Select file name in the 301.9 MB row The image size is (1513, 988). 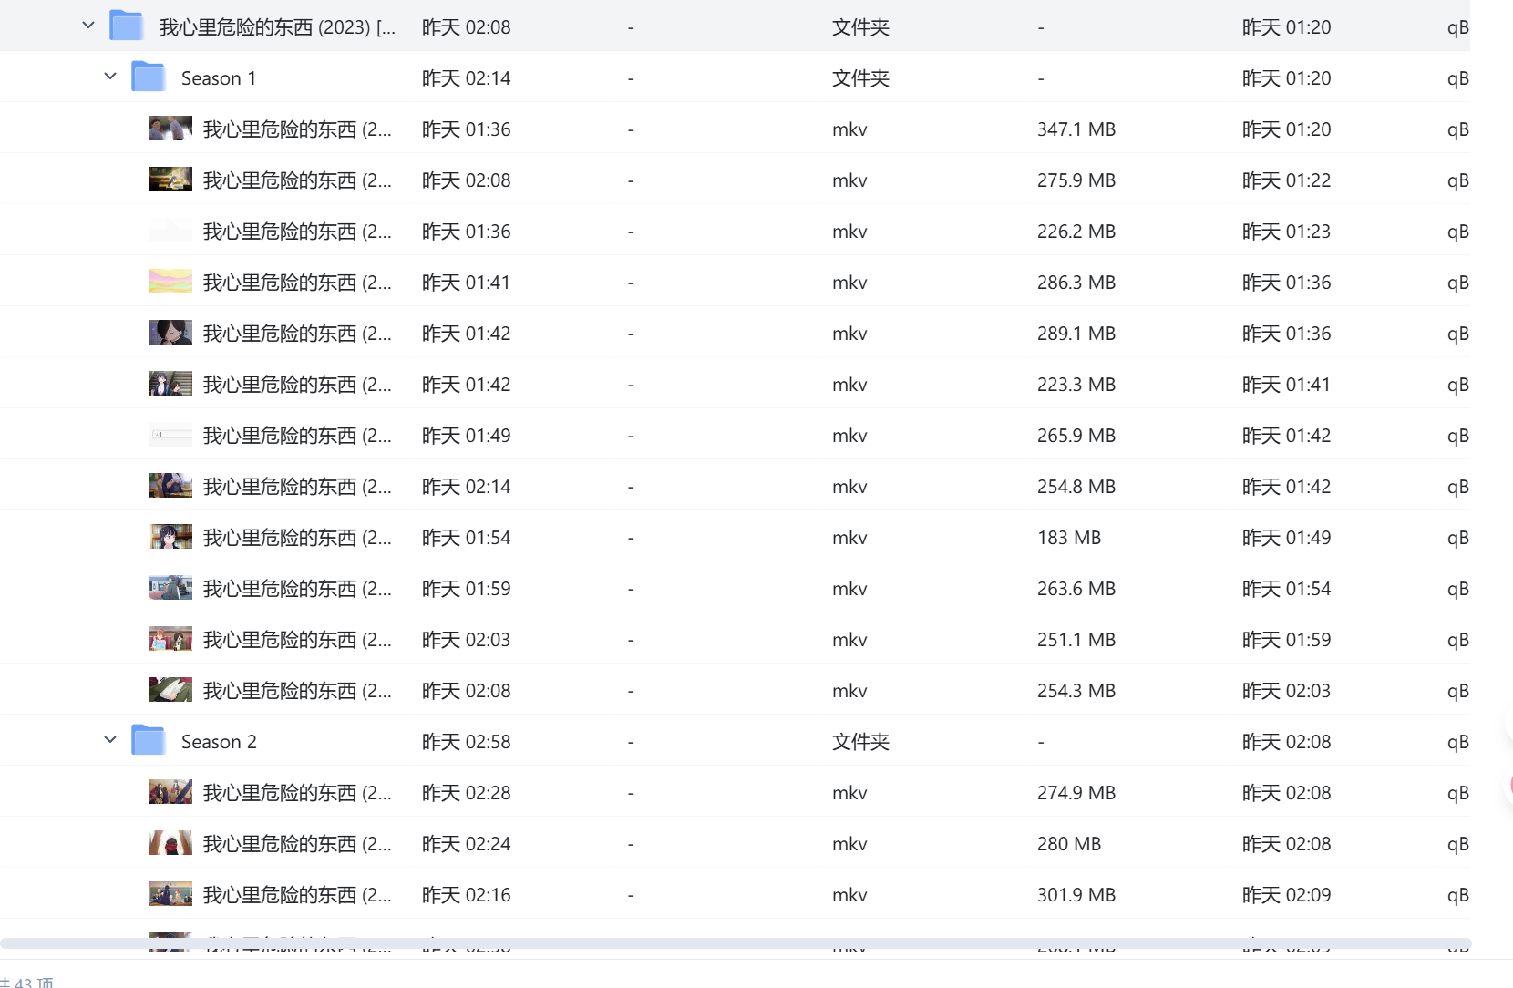297,895
